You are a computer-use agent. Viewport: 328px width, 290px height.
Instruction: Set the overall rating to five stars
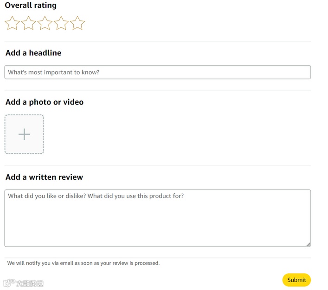click(x=77, y=23)
